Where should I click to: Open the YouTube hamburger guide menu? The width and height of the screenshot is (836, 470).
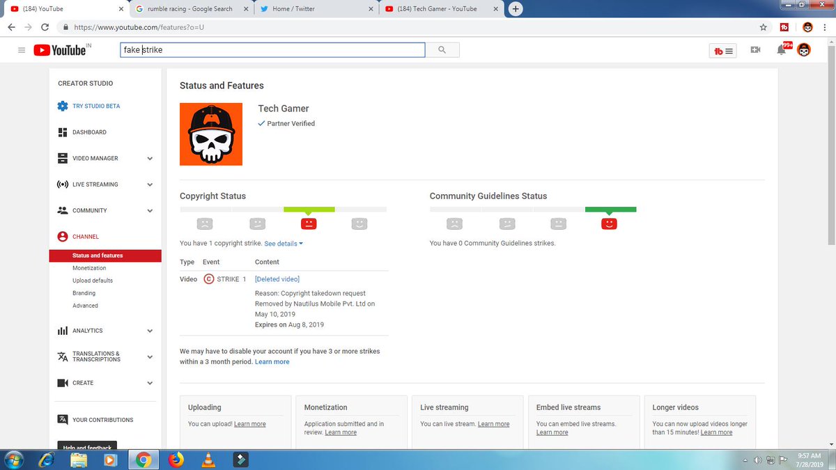tap(22, 50)
